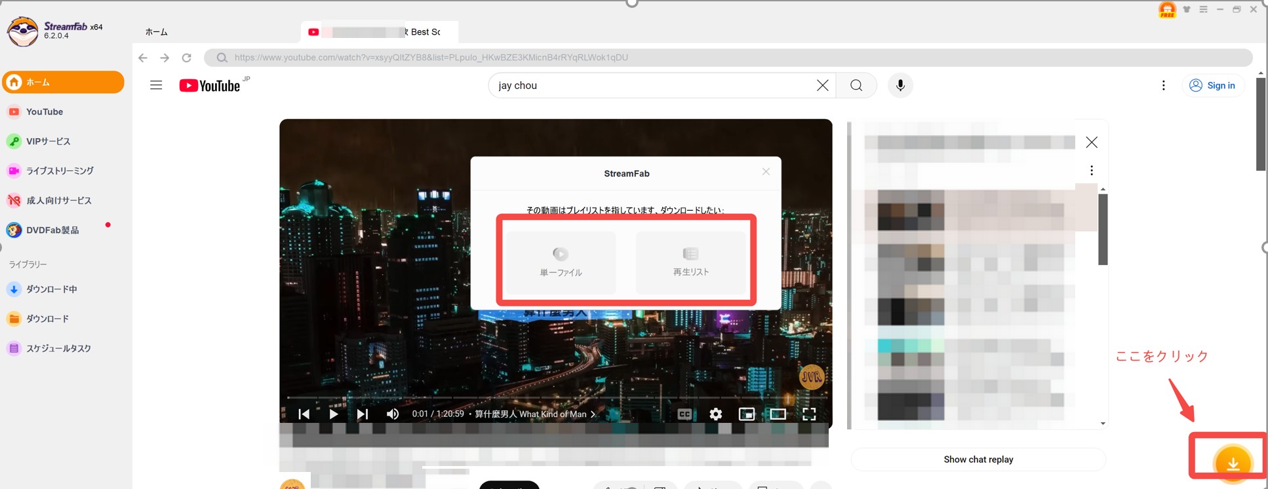Image resolution: width=1268 pixels, height=489 pixels.
Task: Switch to the ホーム tab
Action: (x=157, y=32)
